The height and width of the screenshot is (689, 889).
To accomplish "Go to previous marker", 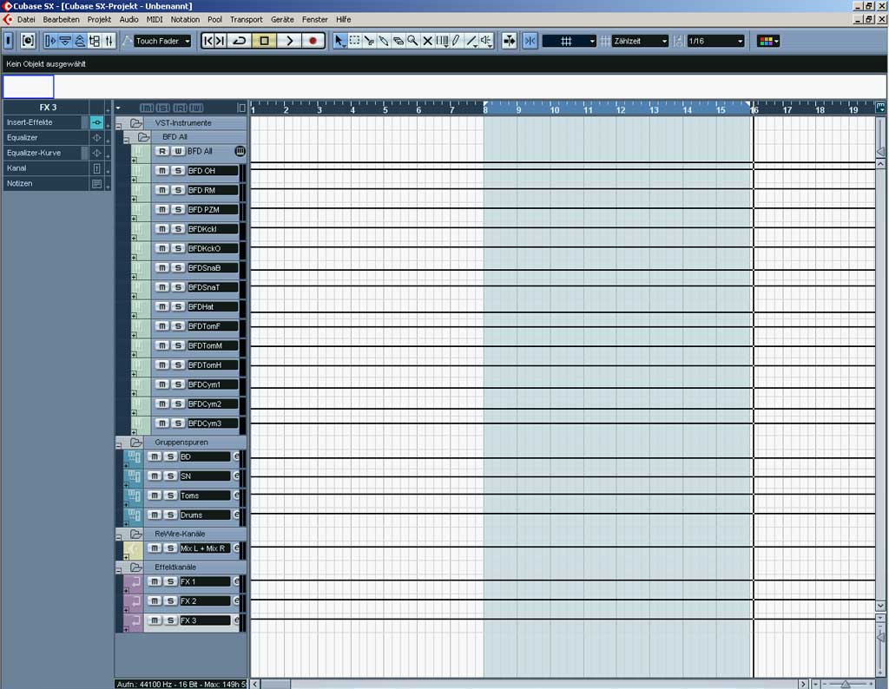I will tap(208, 41).
